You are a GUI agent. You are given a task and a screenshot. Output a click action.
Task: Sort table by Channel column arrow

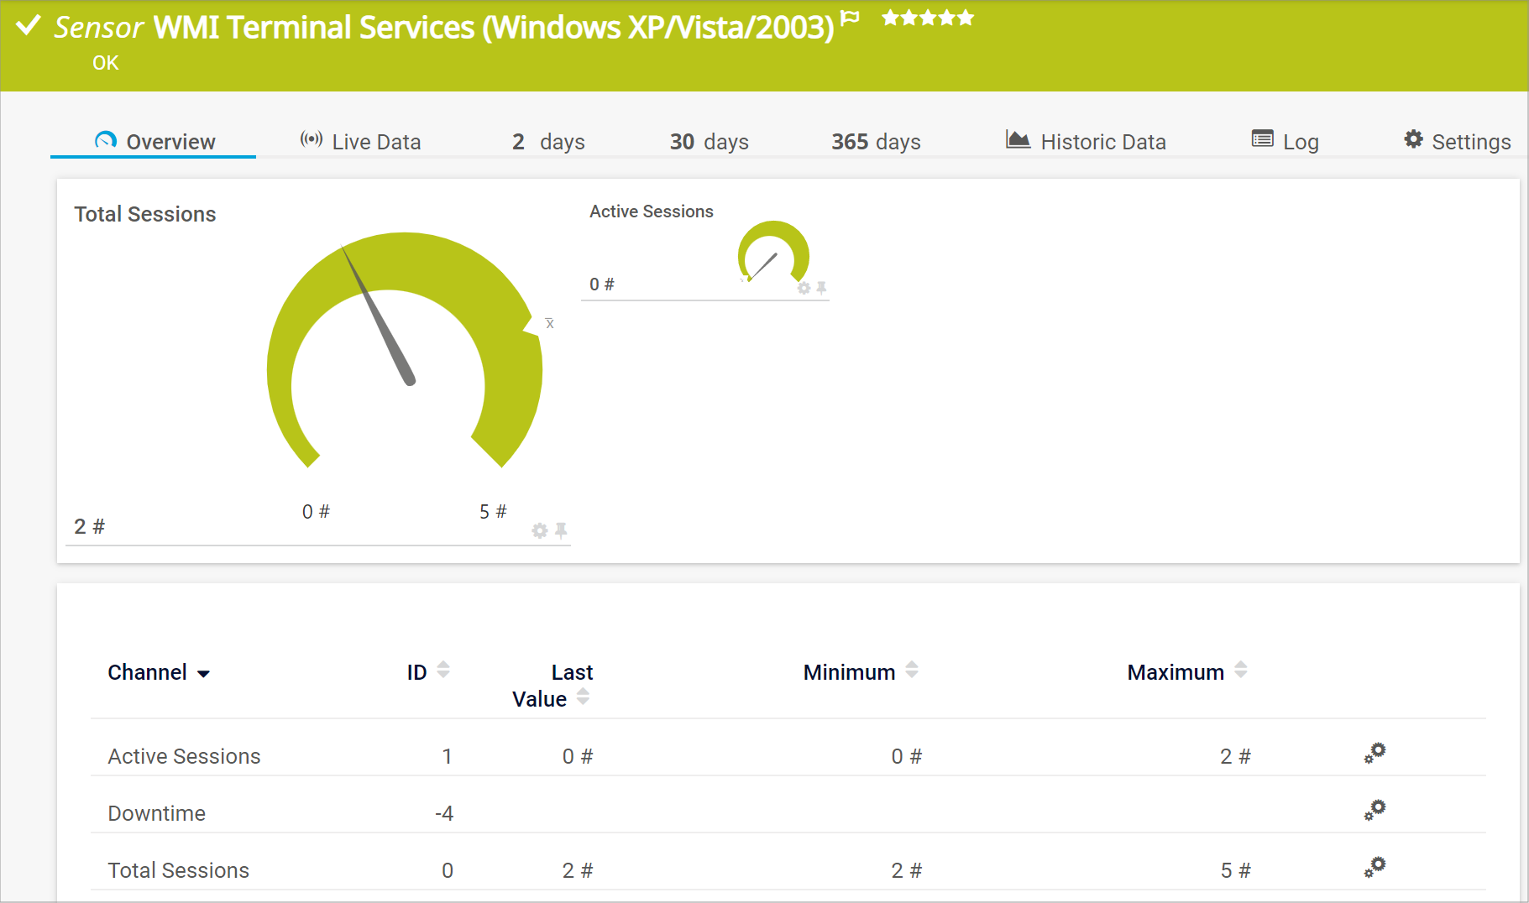click(x=203, y=674)
